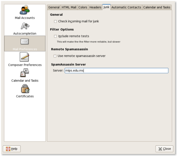Enable Check incoming mail for junk
Screen dimensions: 177x156
(55, 21)
